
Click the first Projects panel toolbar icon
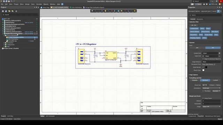click(3, 11)
